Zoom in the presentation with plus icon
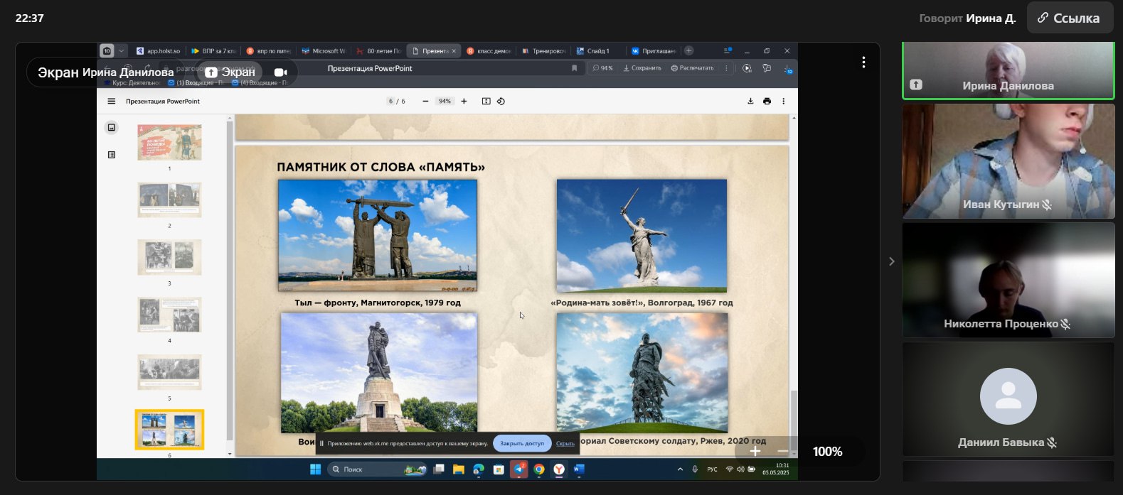 tap(464, 101)
